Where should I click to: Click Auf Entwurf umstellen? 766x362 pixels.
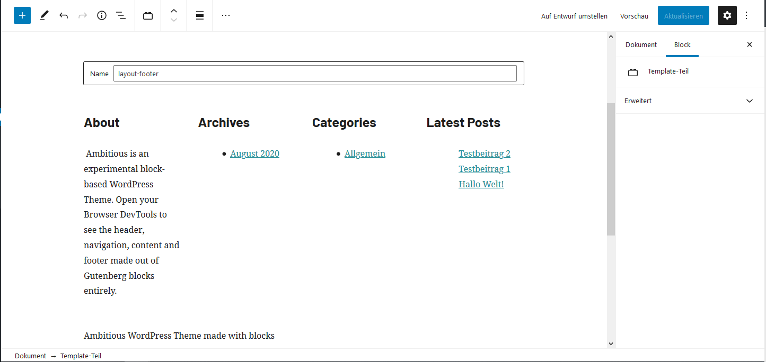574,16
